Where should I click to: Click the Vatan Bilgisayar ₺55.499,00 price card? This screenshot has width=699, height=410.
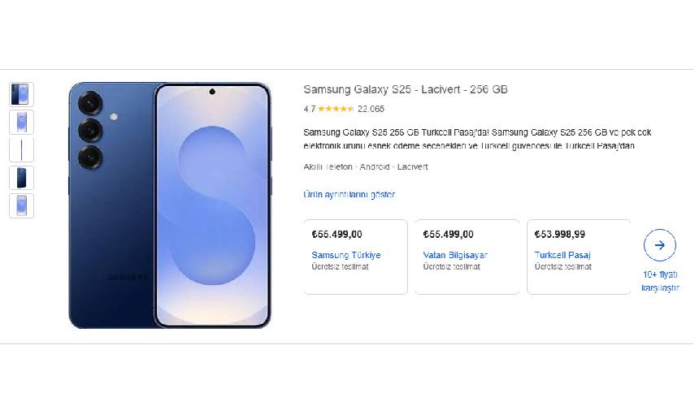[x=467, y=257]
